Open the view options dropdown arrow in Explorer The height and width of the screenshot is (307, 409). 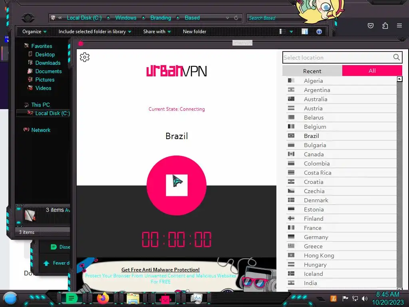tap(291, 32)
